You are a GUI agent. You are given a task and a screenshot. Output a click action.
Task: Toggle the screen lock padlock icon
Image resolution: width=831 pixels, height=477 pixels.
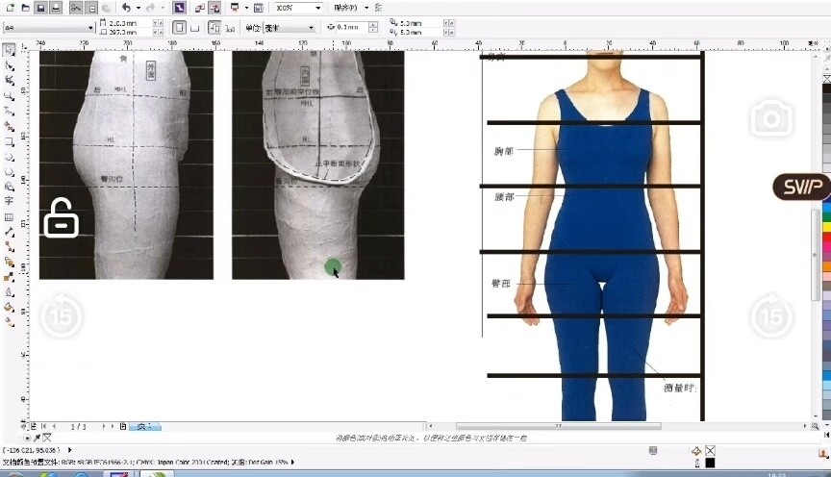coord(61,218)
